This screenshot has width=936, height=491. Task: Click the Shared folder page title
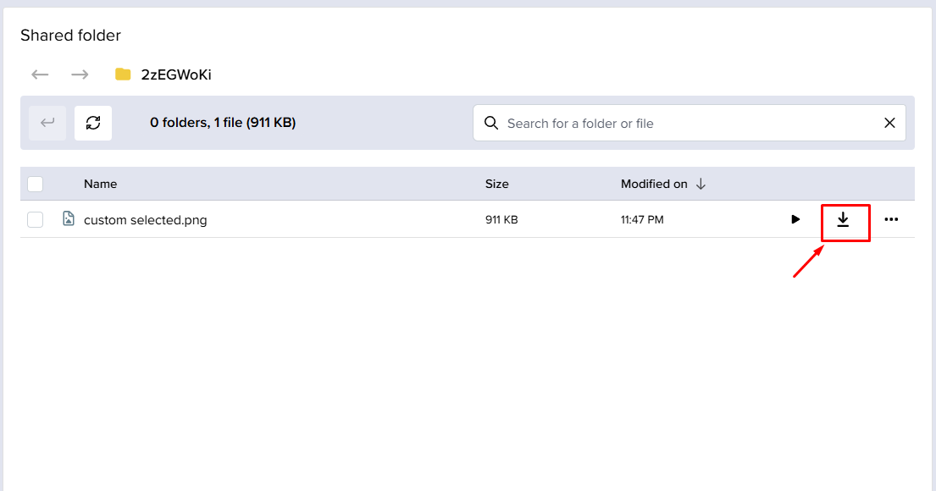pos(70,36)
